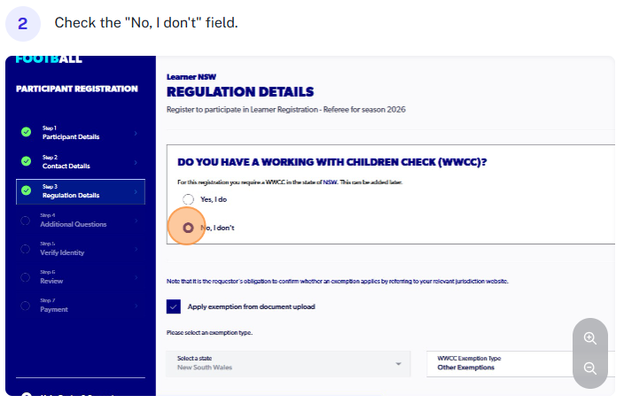This screenshot has width=624, height=403.
Task: Untick Apply exemption from document upload checkbox
Action: click(174, 306)
